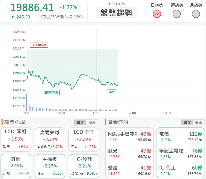Click the ▼-245.33 point change text

coord(21,17)
